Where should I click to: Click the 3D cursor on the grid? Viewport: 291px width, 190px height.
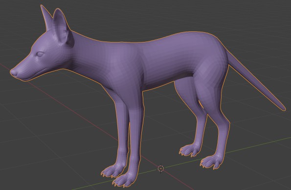[161, 169]
